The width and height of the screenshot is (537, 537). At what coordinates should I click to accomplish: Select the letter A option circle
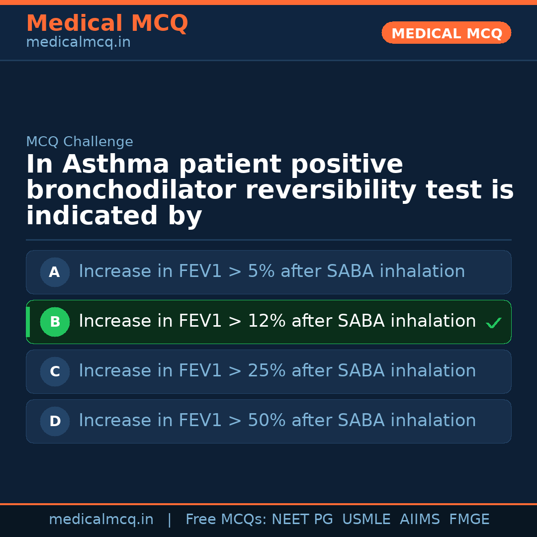(55, 272)
